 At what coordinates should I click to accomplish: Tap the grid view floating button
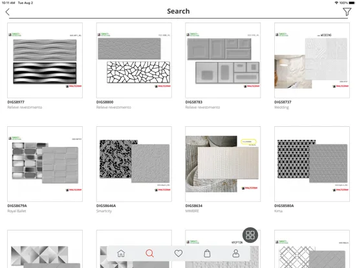click(250, 235)
